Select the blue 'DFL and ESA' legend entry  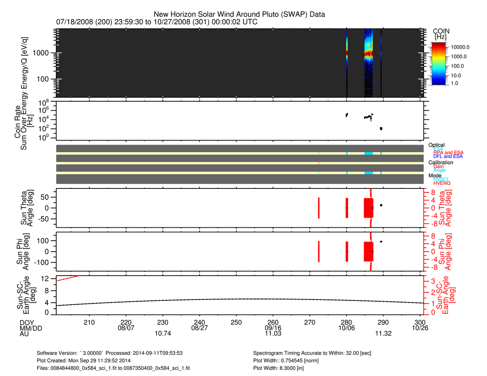448,157
